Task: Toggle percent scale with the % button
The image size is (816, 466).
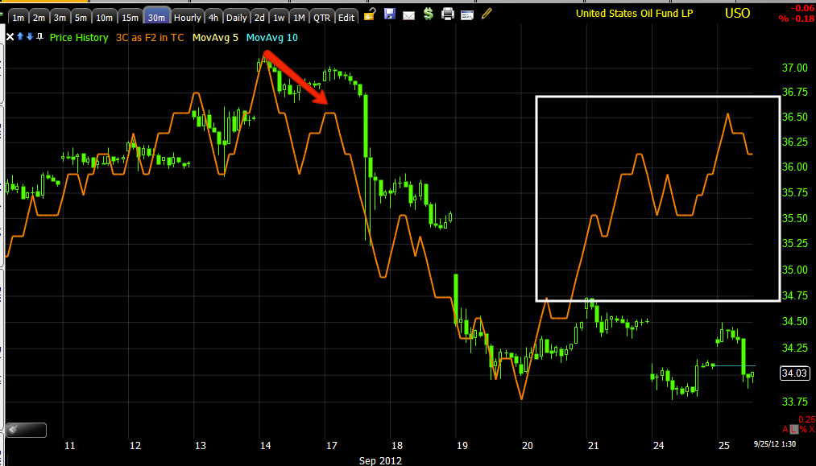Action: coord(803,429)
